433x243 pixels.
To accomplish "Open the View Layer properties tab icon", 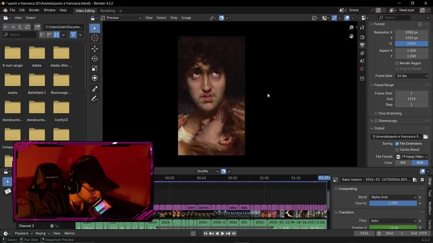I will coord(362,53).
